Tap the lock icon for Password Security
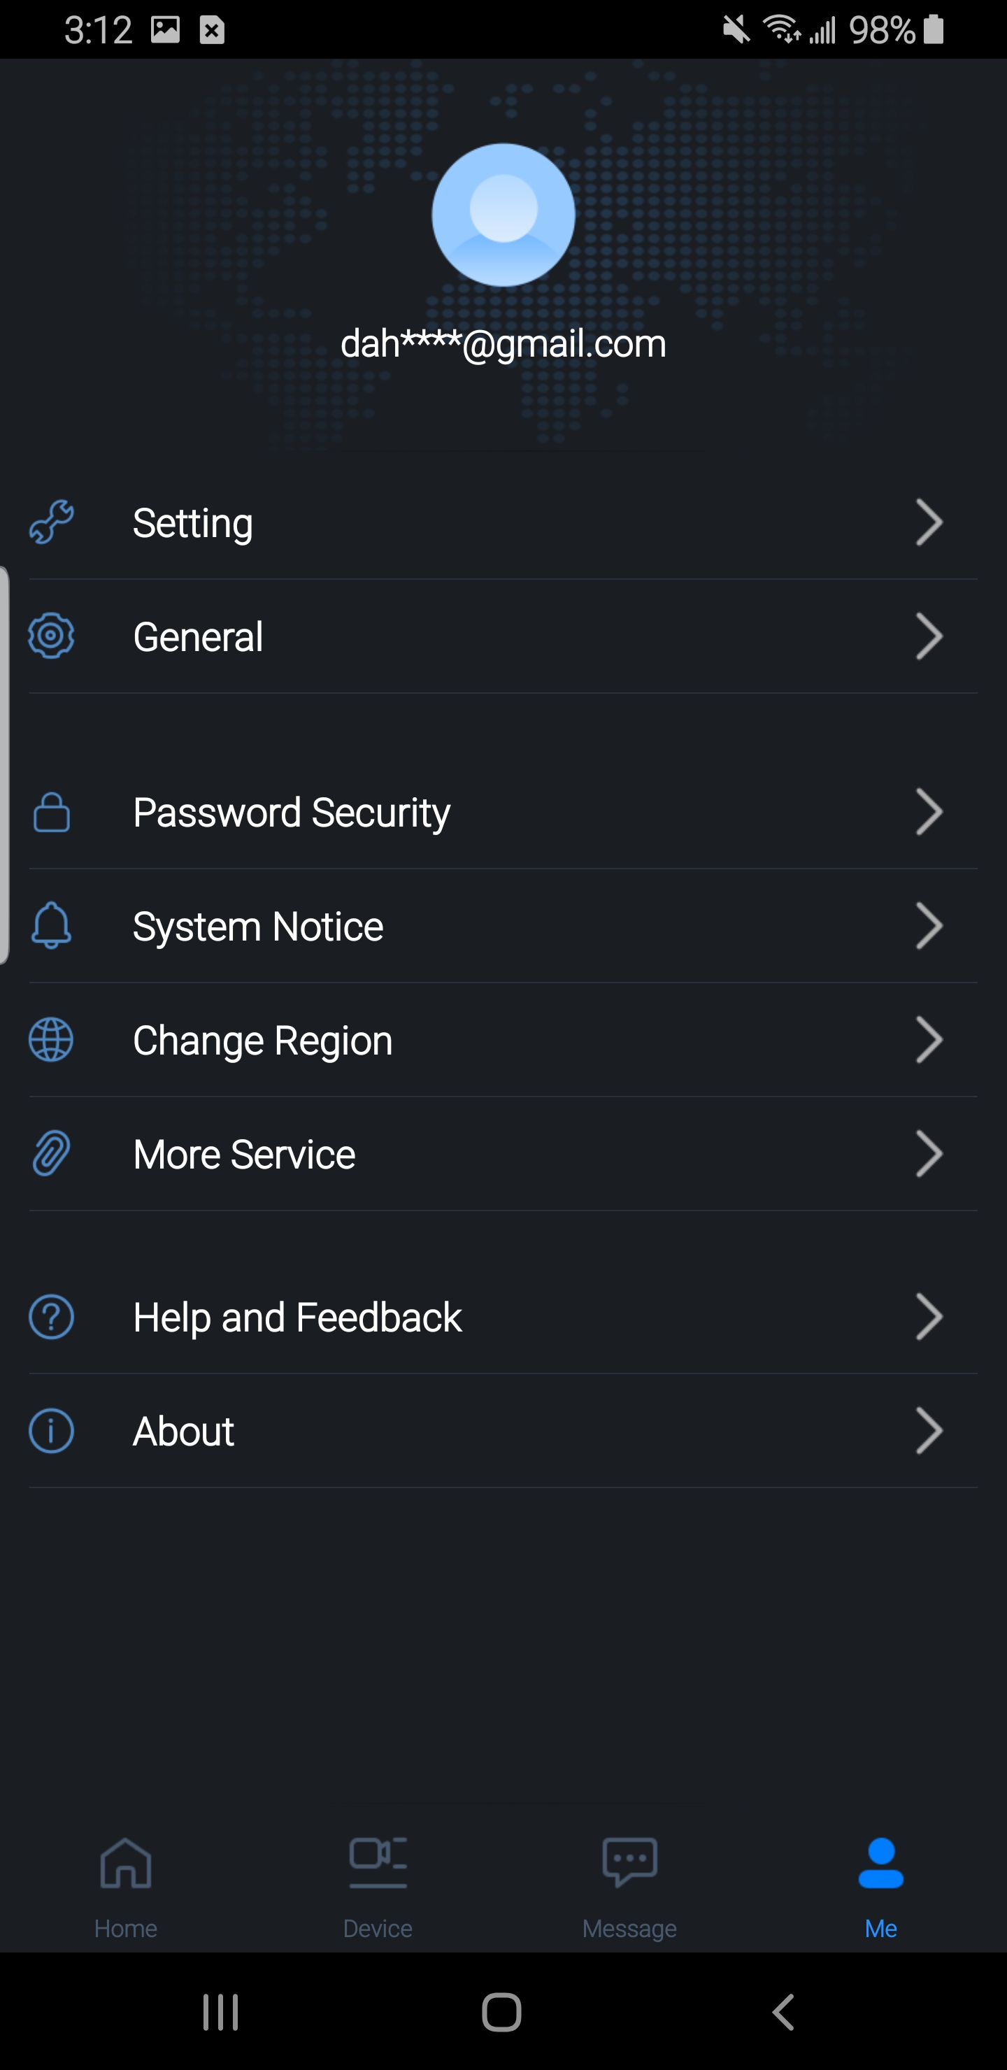The image size is (1007, 2070). point(52,812)
